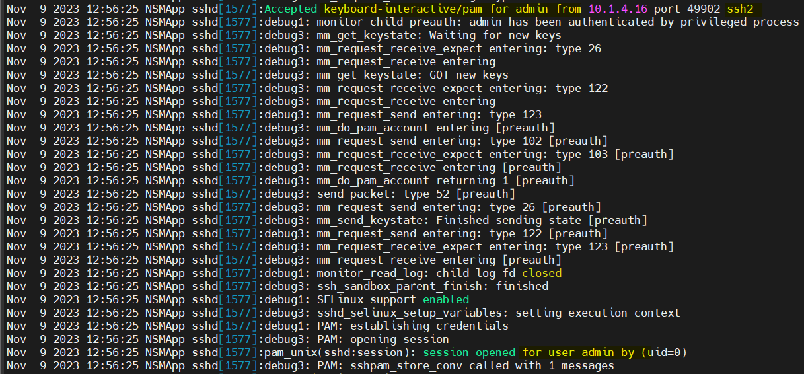Click the green word "enabled"
This screenshot has width=804, height=374.
coord(446,300)
